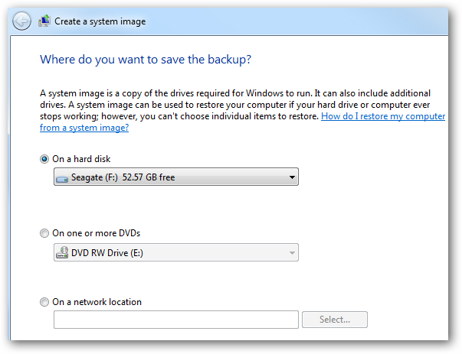Viewport: 462px width, 354px height.
Task: Choose the DVDs radio button
Action: click(44, 233)
